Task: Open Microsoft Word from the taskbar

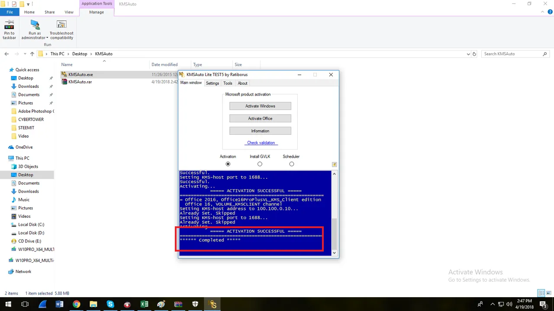Action: [x=59, y=305]
